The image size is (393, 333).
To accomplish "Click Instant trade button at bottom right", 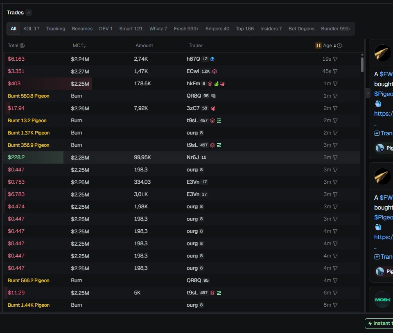I will 379,324.
